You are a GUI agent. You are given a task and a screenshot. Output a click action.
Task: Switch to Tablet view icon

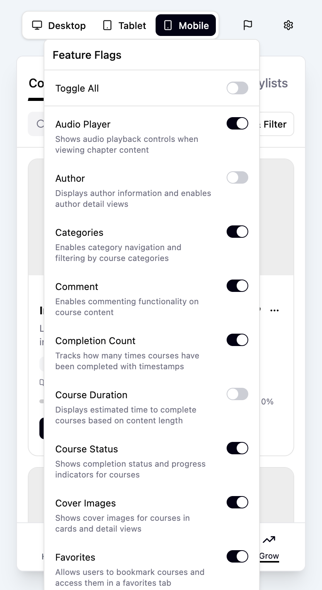(x=107, y=25)
